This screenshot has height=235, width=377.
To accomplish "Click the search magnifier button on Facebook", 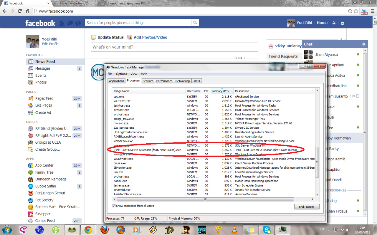I will click(195, 23).
